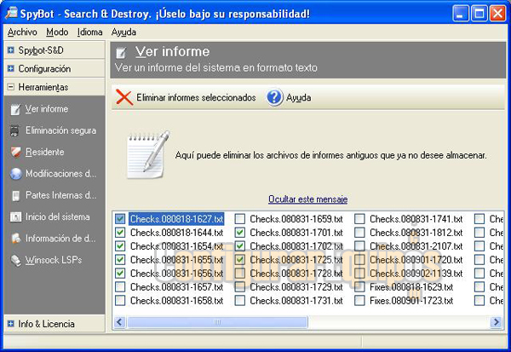Click the blue question mark help icon

tap(274, 97)
